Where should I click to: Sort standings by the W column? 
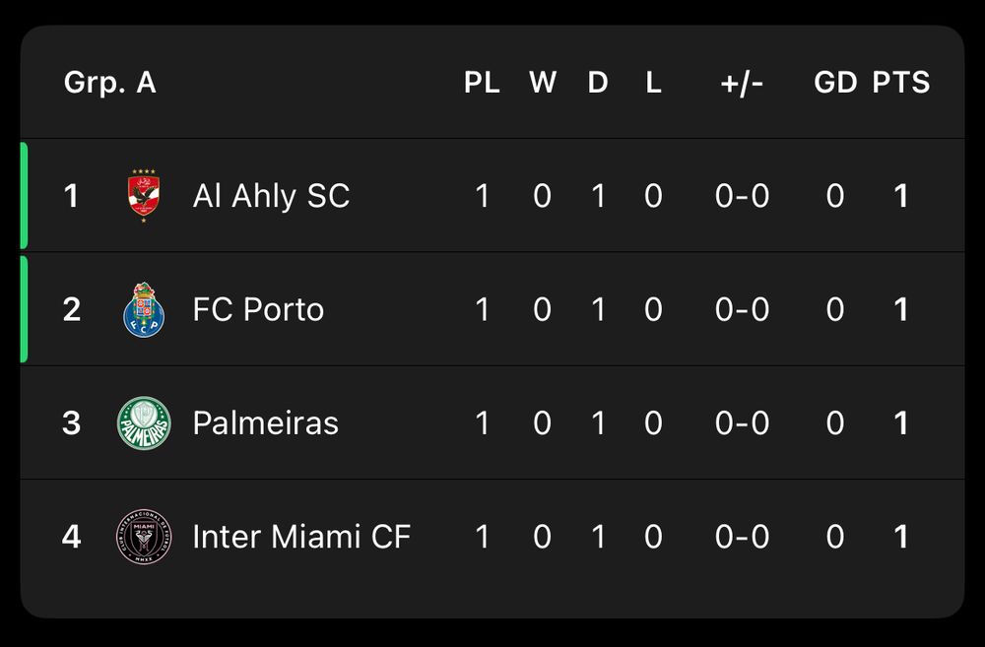click(542, 83)
